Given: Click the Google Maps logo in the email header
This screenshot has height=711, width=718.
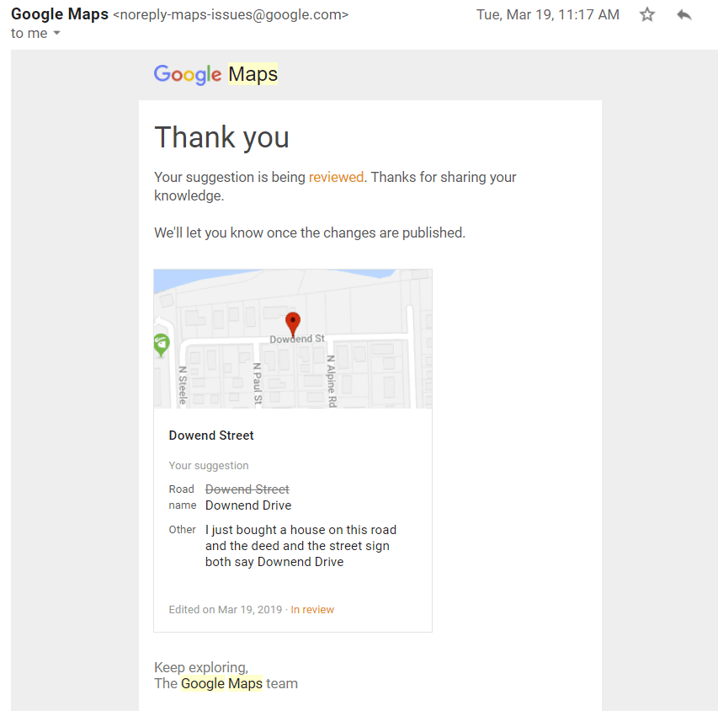Looking at the screenshot, I should point(215,74).
